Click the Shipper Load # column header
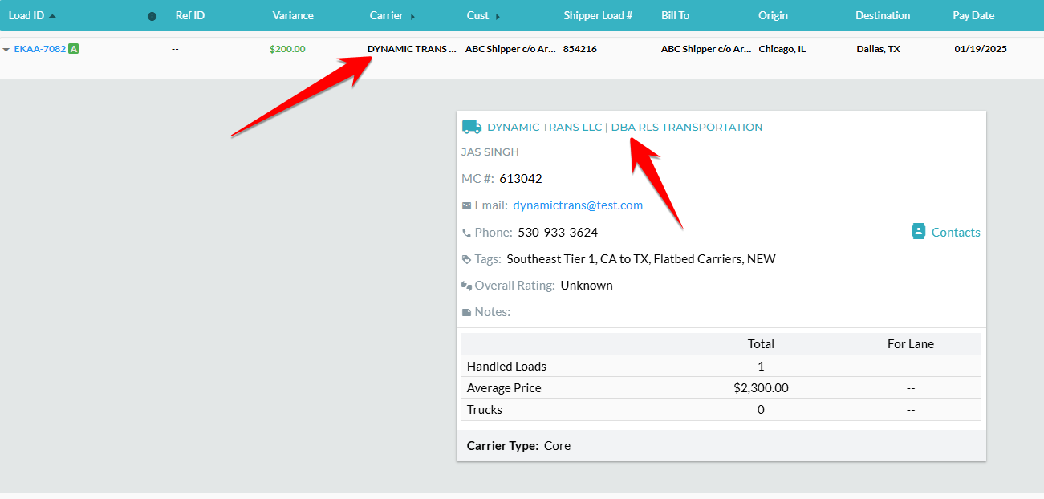This screenshot has width=1044, height=499. (598, 15)
